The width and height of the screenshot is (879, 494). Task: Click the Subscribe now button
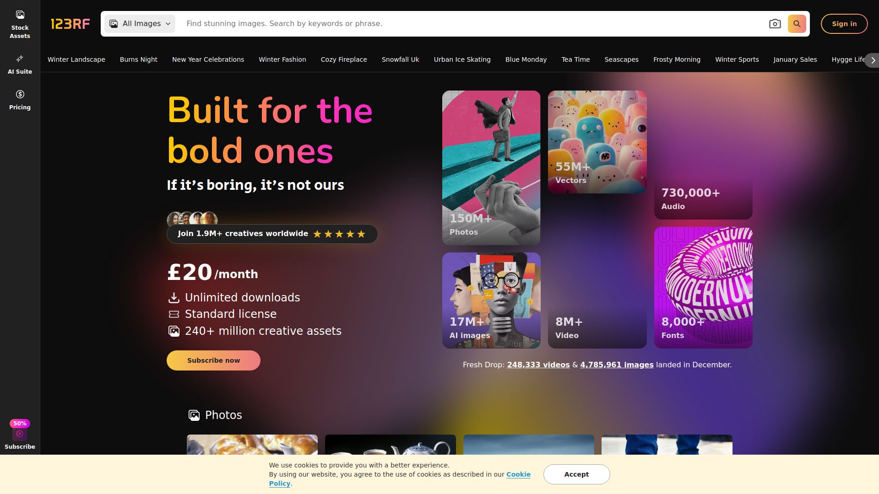tap(213, 360)
